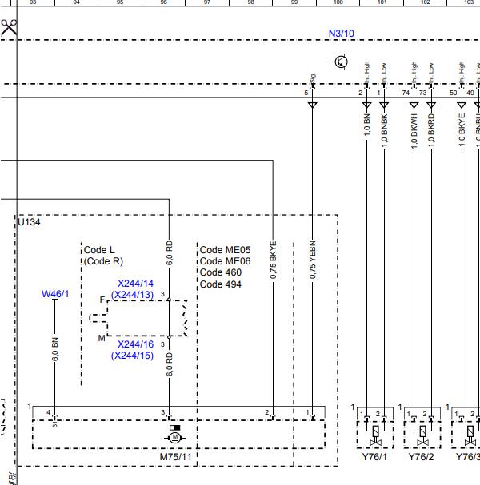Select the 'Code ME06' text

[225, 261]
